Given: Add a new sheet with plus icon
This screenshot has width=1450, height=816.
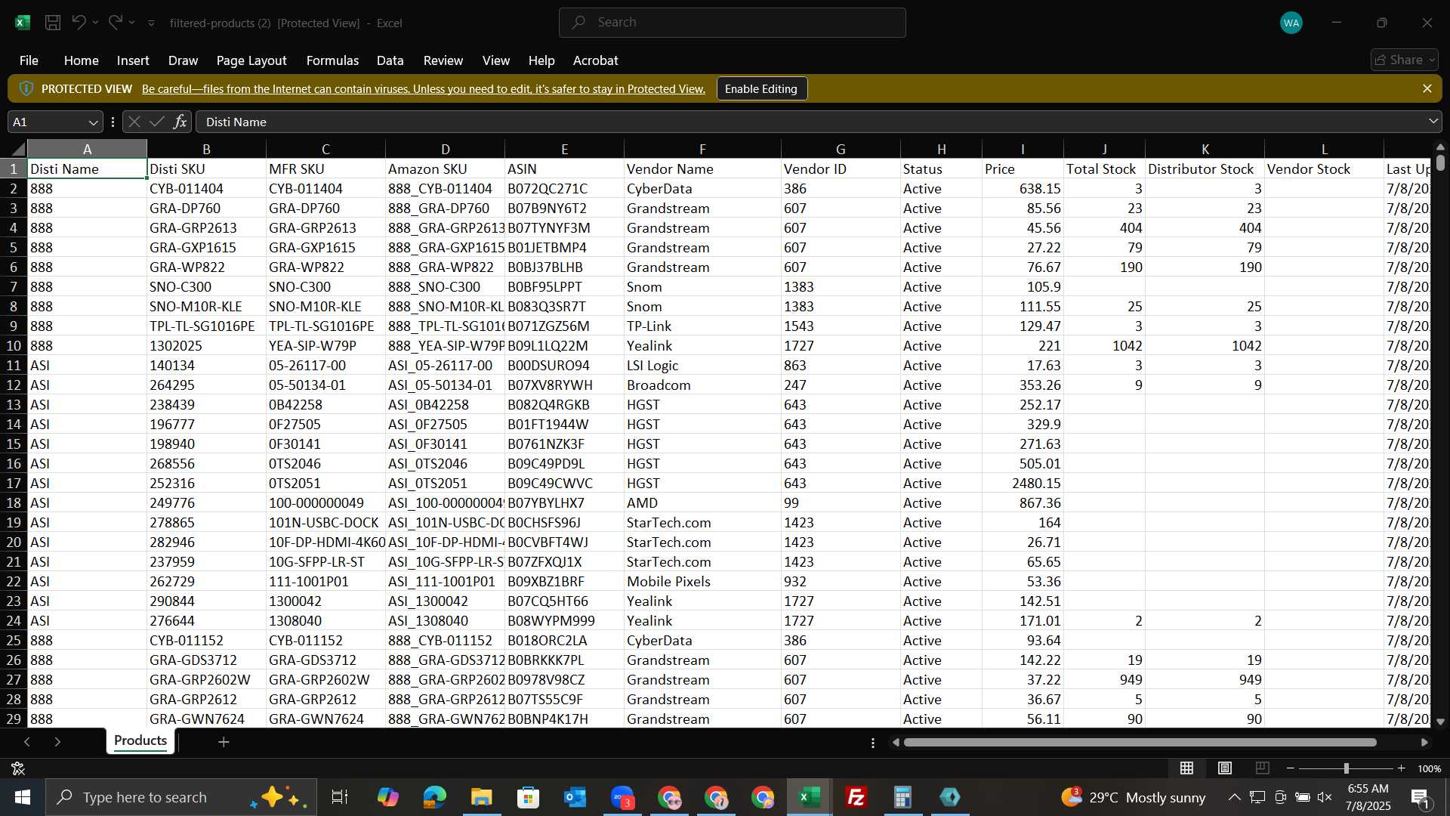Looking at the screenshot, I should pos(224,742).
